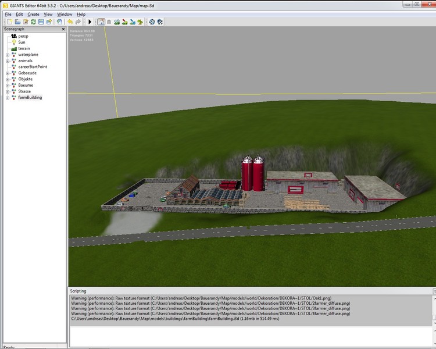The height and width of the screenshot is (349, 436).
Task: Select the Baeume node
Action: click(x=26, y=85)
